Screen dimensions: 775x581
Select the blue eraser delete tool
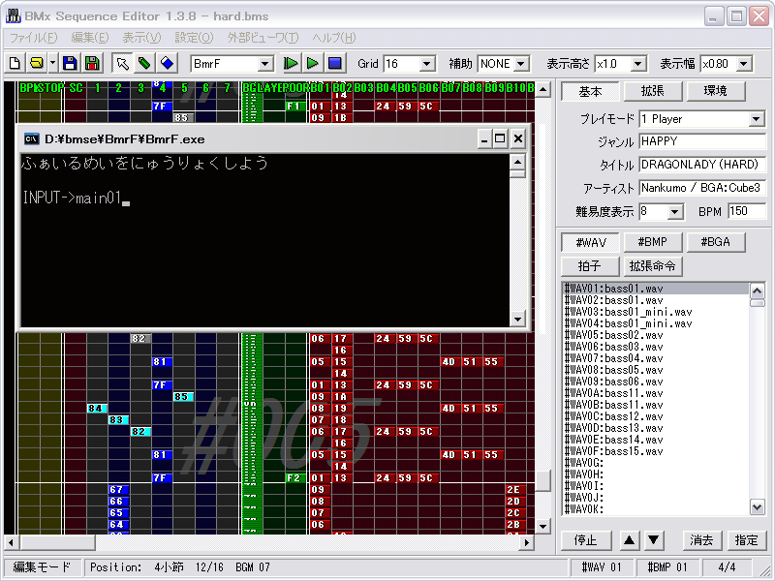(x=167, y=64)
